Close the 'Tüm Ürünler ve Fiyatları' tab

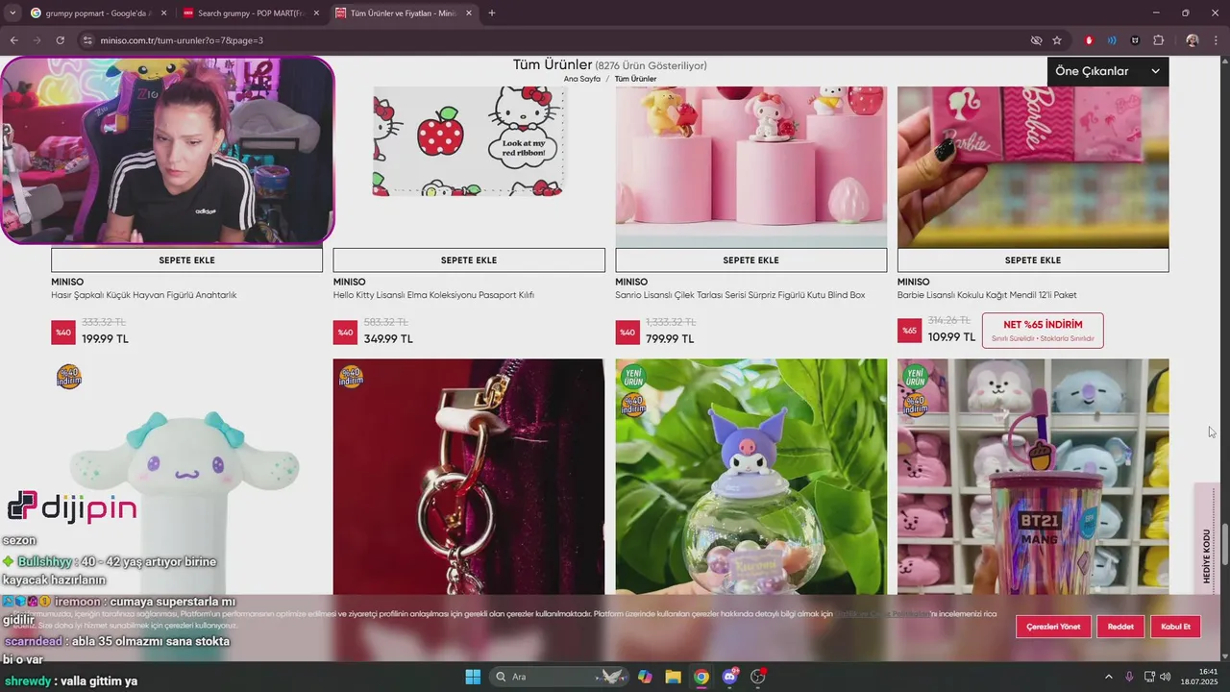coord(469,13)
